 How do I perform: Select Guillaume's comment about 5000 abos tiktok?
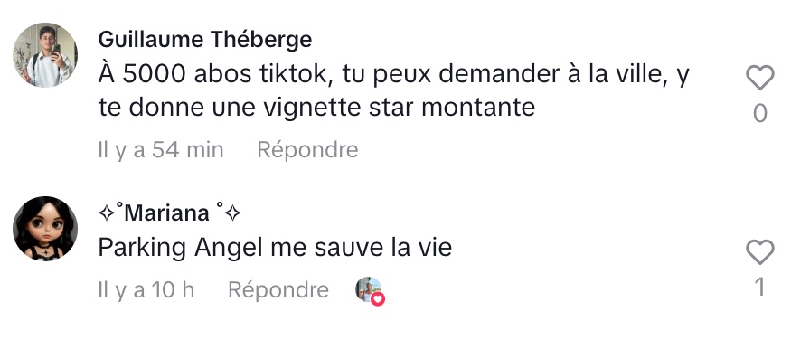coord(393,91)
